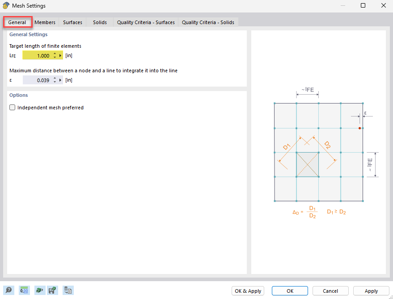Decrease epsilon value with down stepper
Screen dimensions: 393x299
pos(55,81)
